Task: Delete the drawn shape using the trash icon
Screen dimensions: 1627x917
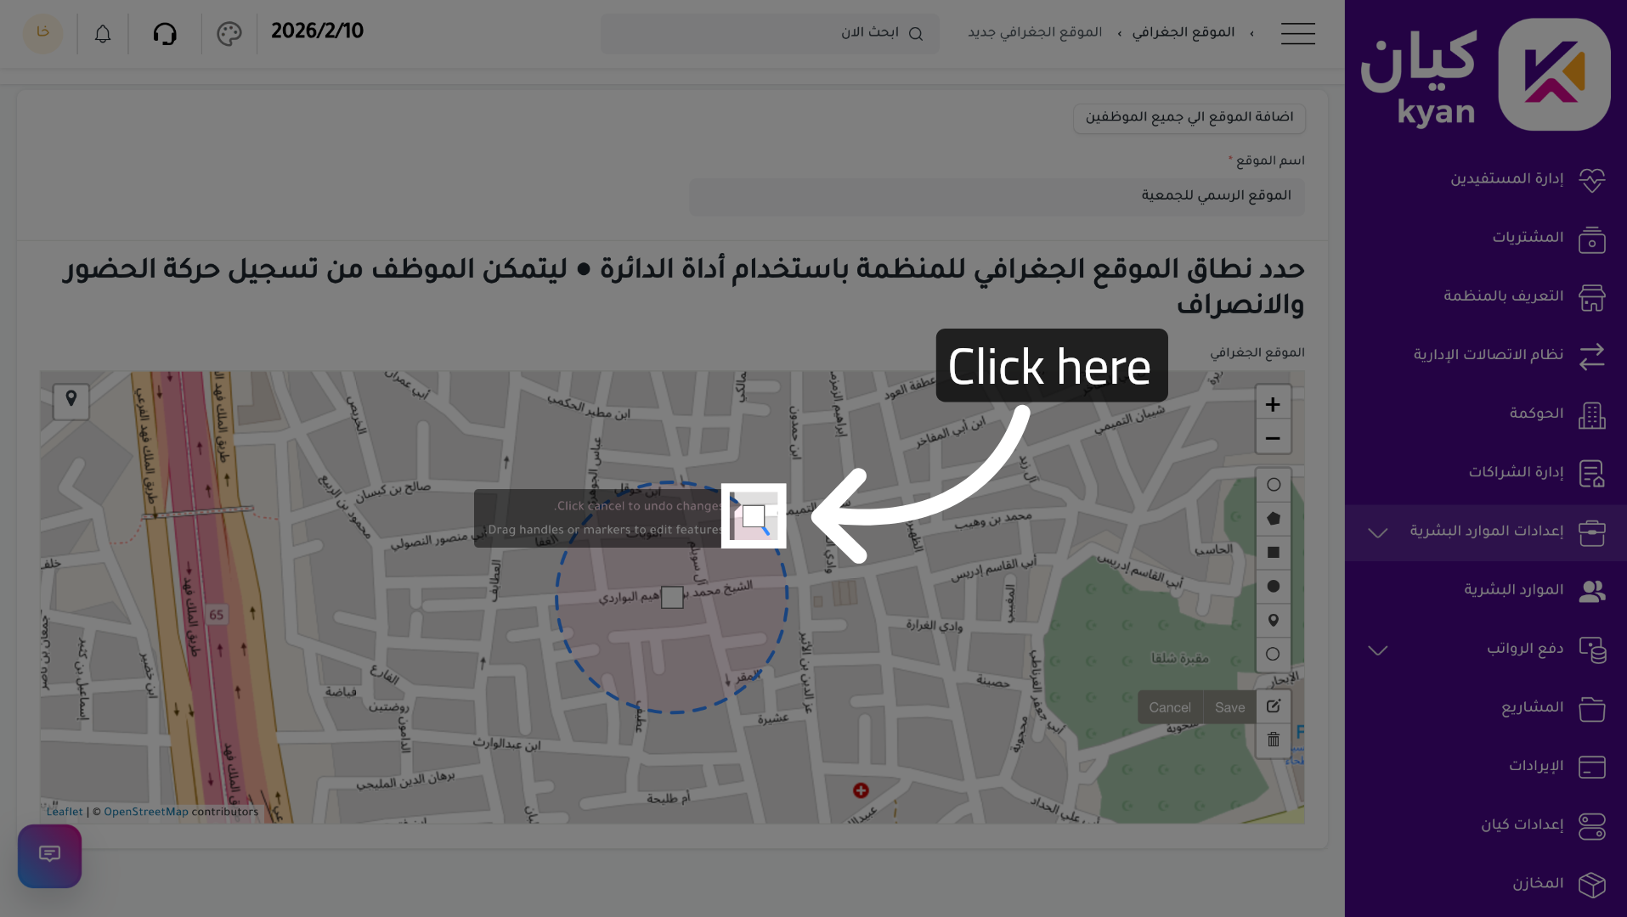Action: [x=1273, y=740]
